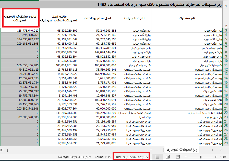Select customer cell پارت پویا تجارت

(x=187, y=117)
